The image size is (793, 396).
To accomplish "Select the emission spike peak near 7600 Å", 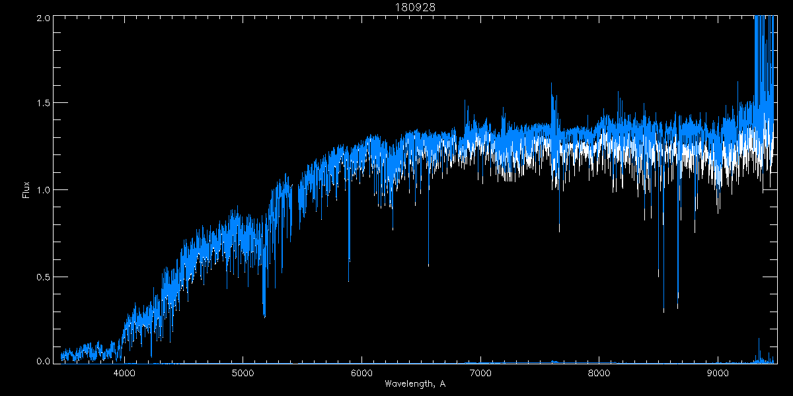I will coord(551,84).
